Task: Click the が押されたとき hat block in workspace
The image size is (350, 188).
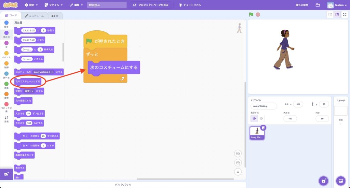Action: pos(105,40)
